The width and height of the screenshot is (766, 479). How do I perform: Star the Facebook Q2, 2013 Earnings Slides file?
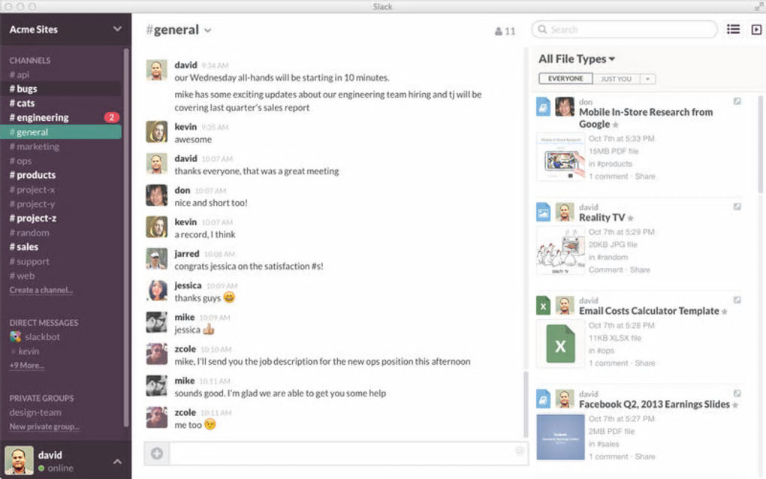[x=735, y=405]
